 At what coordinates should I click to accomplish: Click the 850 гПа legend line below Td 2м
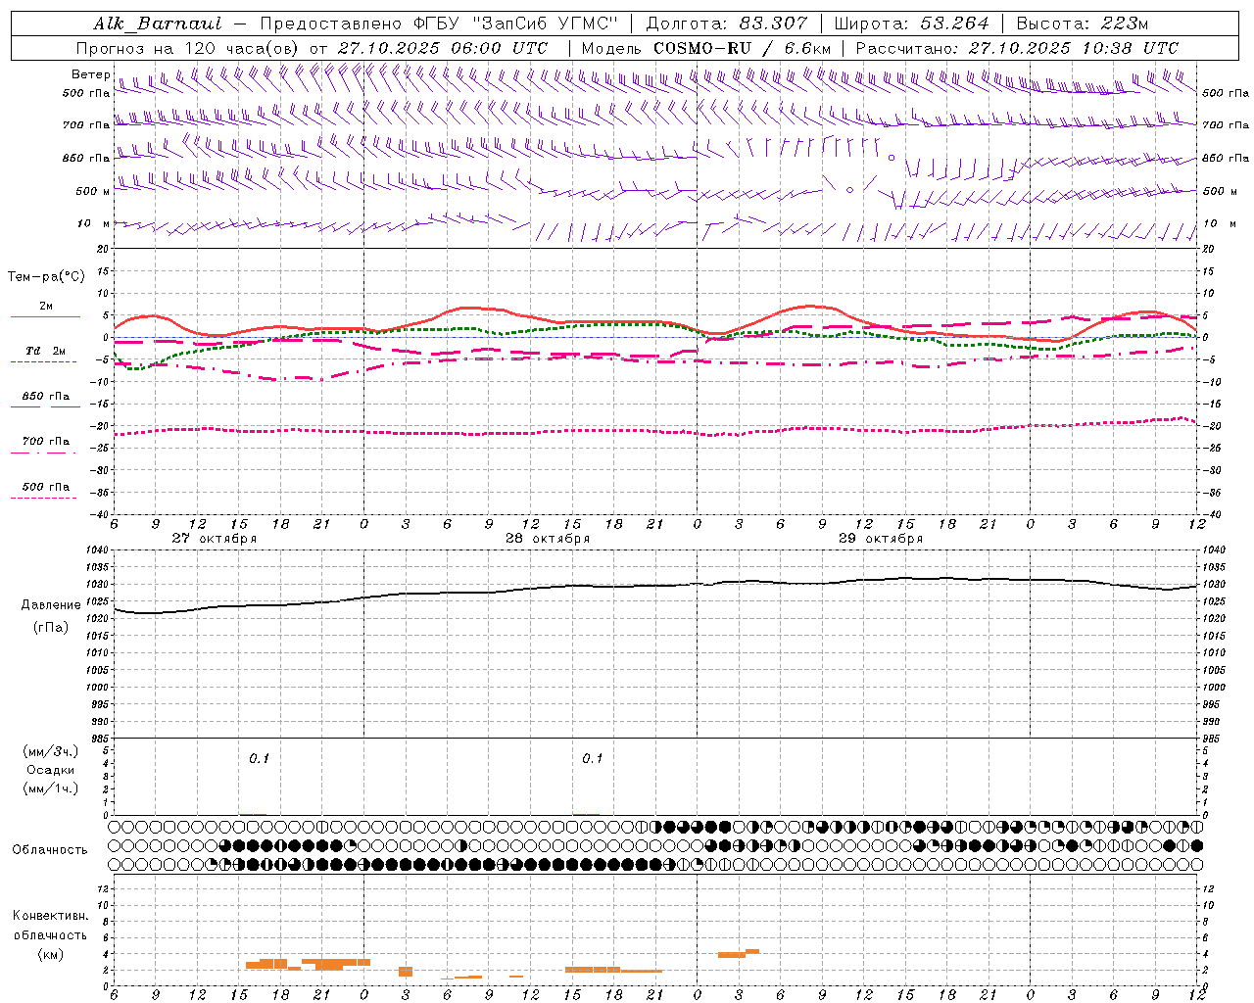pos(45,406)
